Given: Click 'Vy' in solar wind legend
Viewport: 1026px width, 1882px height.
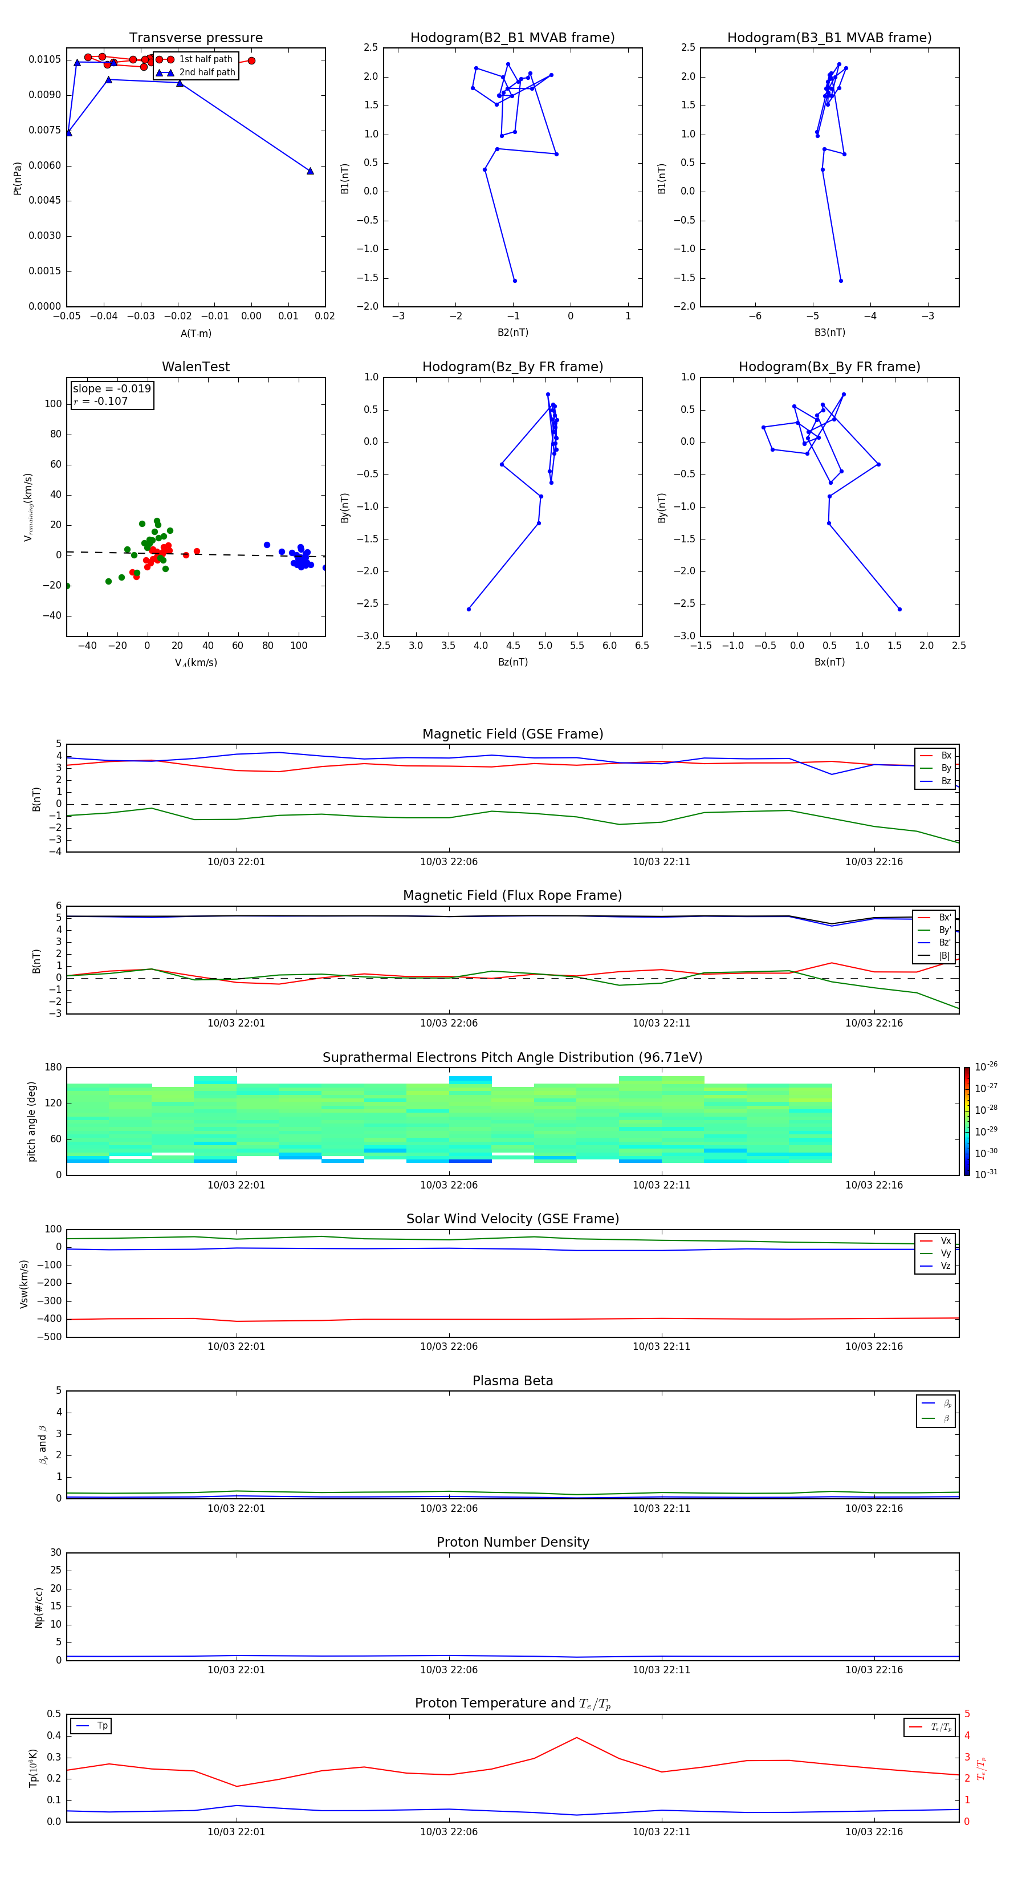Looking at the screenshot, I should point(936,1253).
